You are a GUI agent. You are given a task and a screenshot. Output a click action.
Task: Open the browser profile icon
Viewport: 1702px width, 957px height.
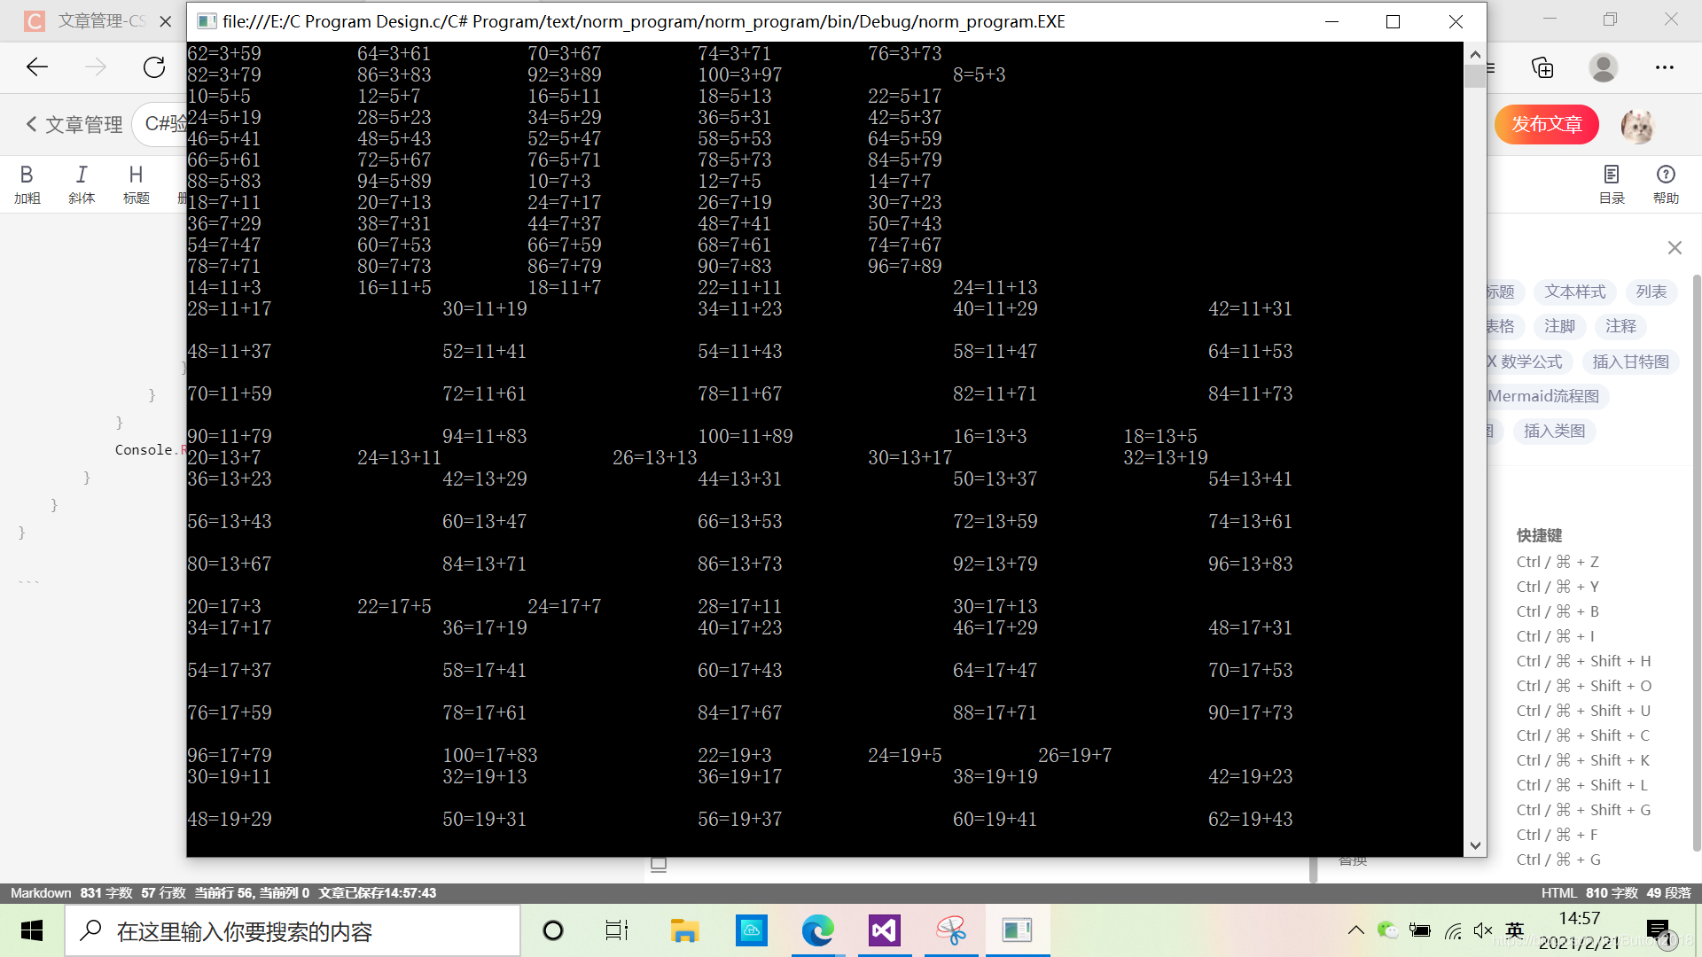[1603, 67]
